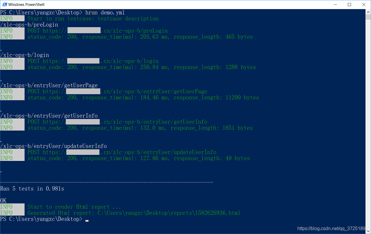Click the POST getUserInfo URL line
371x234 pixels.
pyautogui.click(x=117, y=122)
